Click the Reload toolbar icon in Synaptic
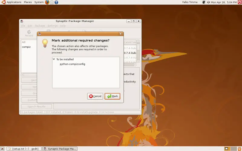Viewport: 242px width, 151px height. pos(29,33)
